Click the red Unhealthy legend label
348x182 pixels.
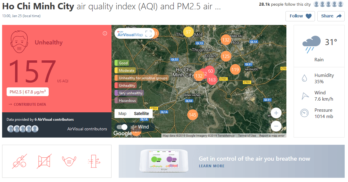[127, 86]
